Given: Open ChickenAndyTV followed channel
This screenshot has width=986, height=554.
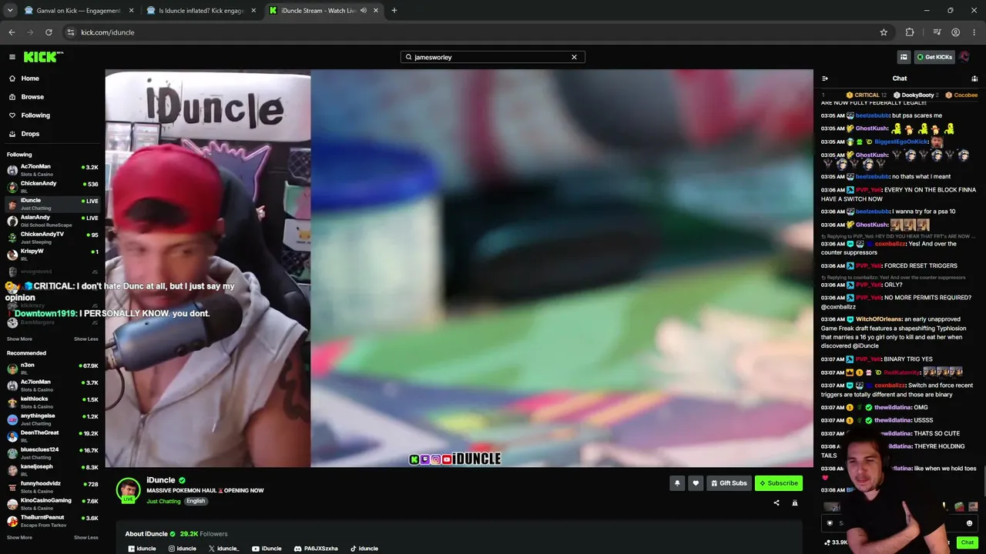Looking at the screenshot, I should click(52, 238).
